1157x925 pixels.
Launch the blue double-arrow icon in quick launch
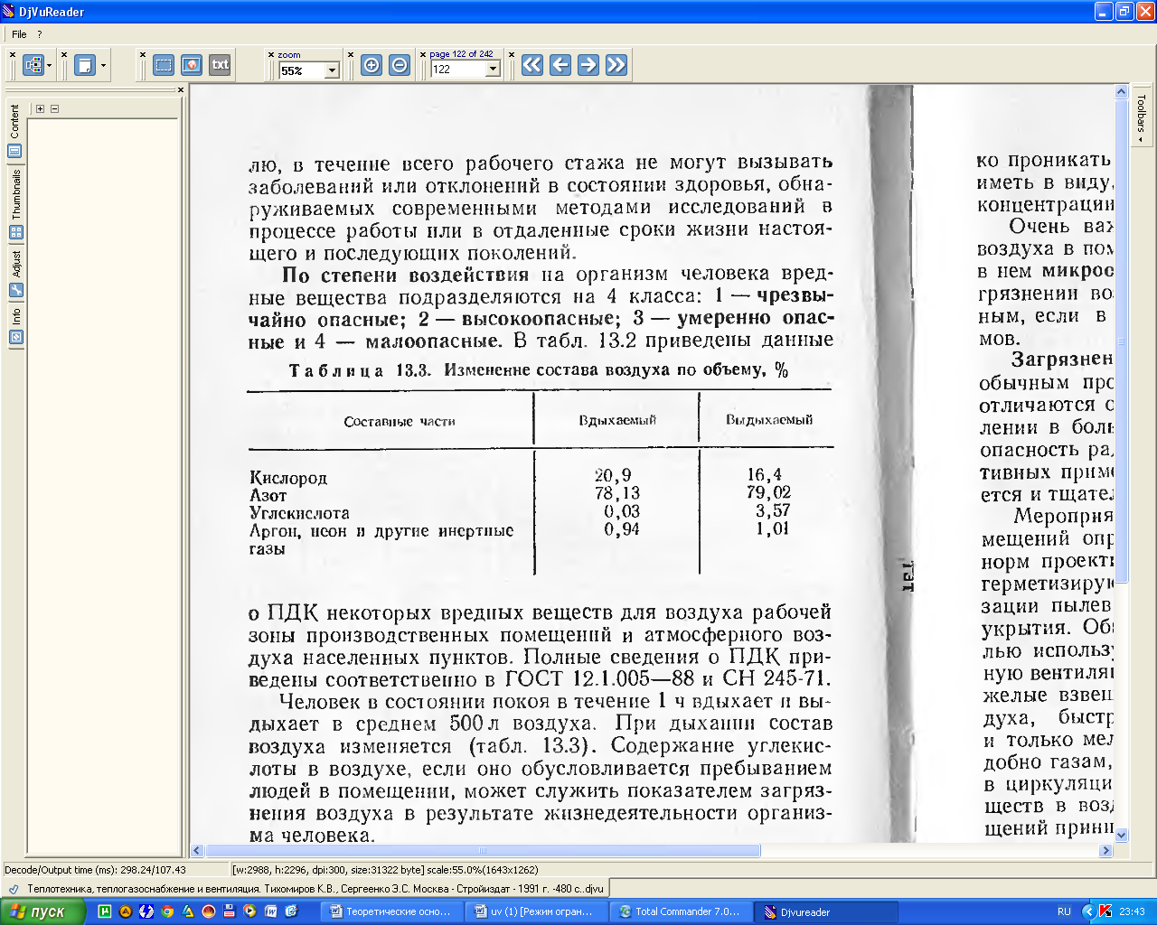pyautogui.click(x=146, y=911)
